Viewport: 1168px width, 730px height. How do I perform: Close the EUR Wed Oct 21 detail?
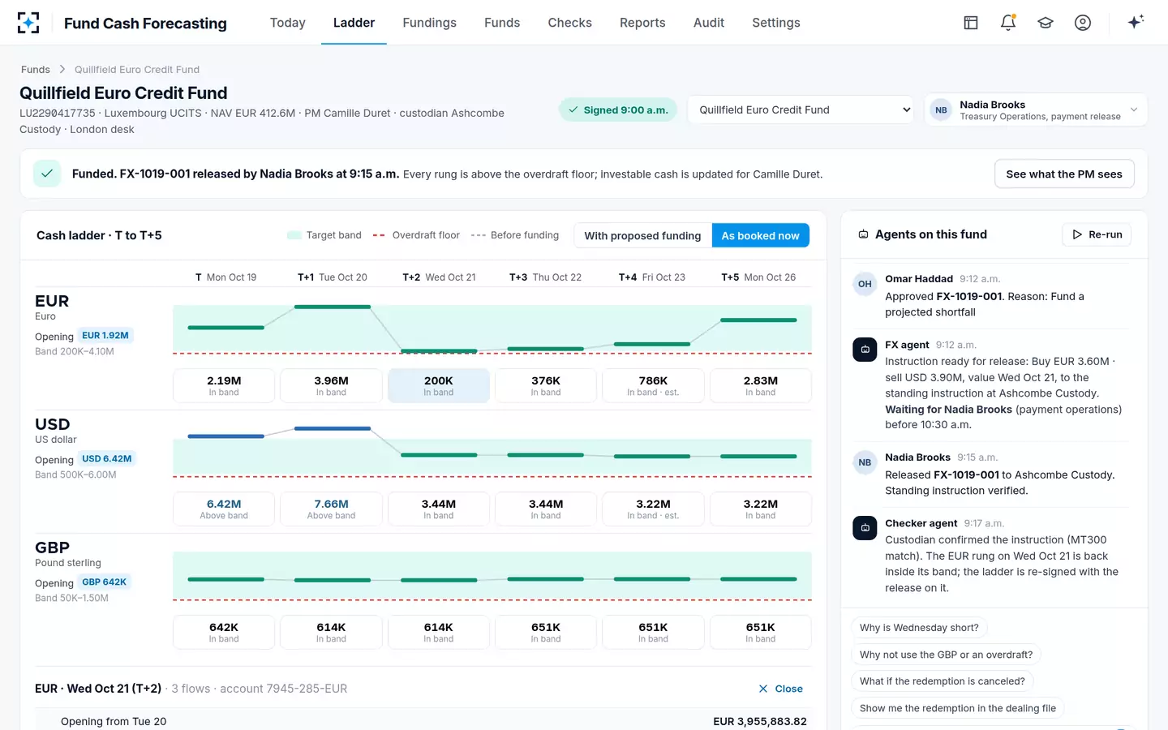(x=780, y=689)
